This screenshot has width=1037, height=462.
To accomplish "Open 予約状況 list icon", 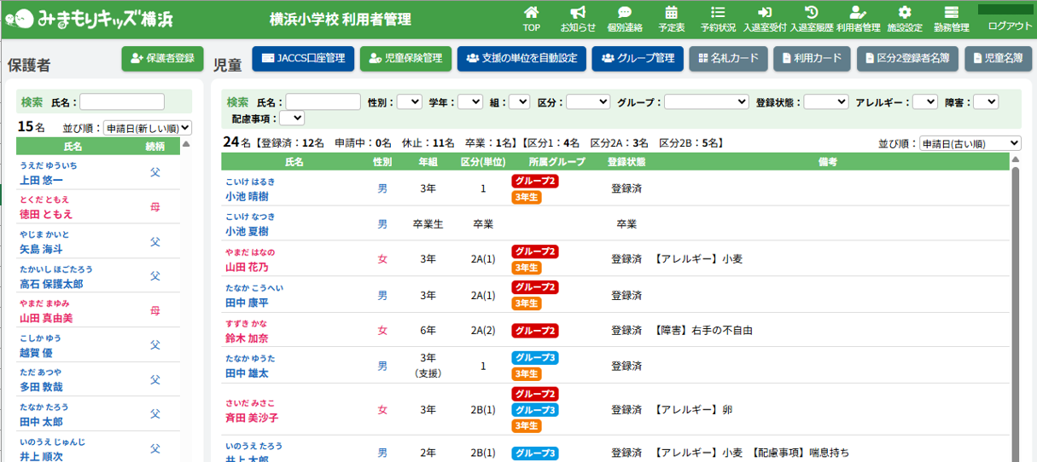I will coord(718,13).
